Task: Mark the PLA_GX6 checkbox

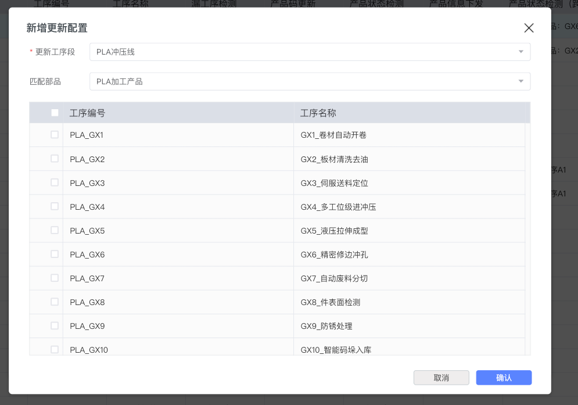Action: [x=55, y=254]
